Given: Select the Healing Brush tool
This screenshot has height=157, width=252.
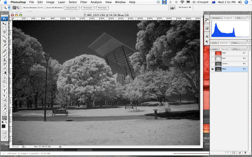Looking at the screenshot, I should point(5,51).
